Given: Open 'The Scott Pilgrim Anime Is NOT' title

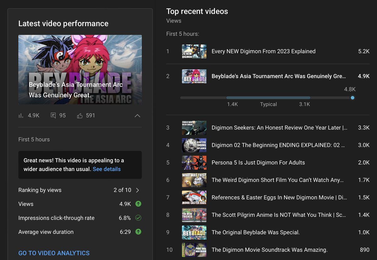Looking at the screenshot, I should (279, 215).
